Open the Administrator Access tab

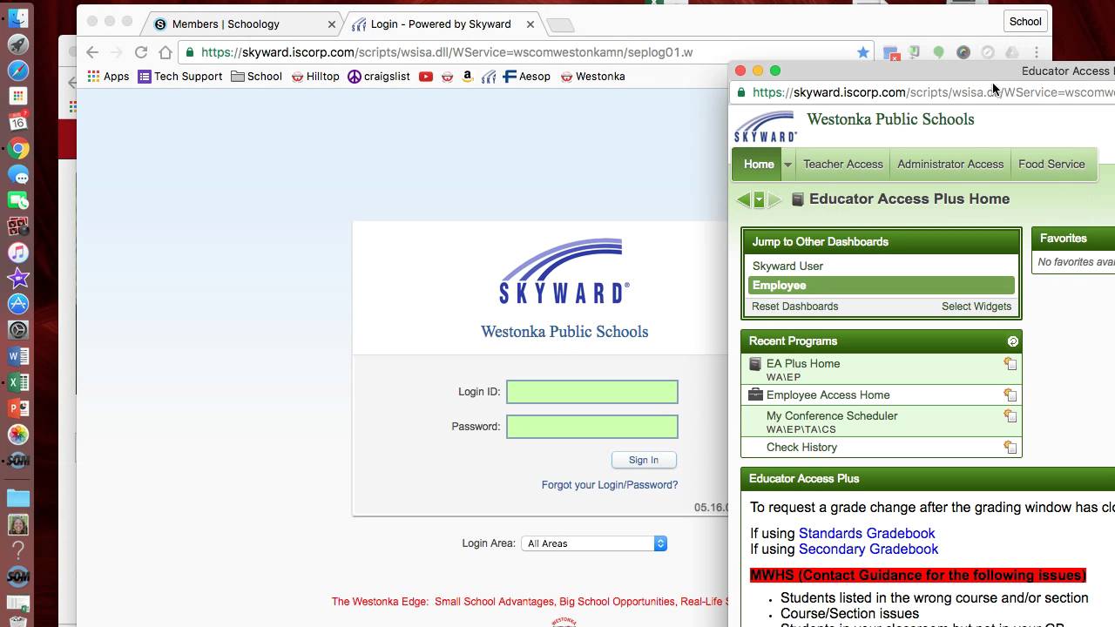950,165
